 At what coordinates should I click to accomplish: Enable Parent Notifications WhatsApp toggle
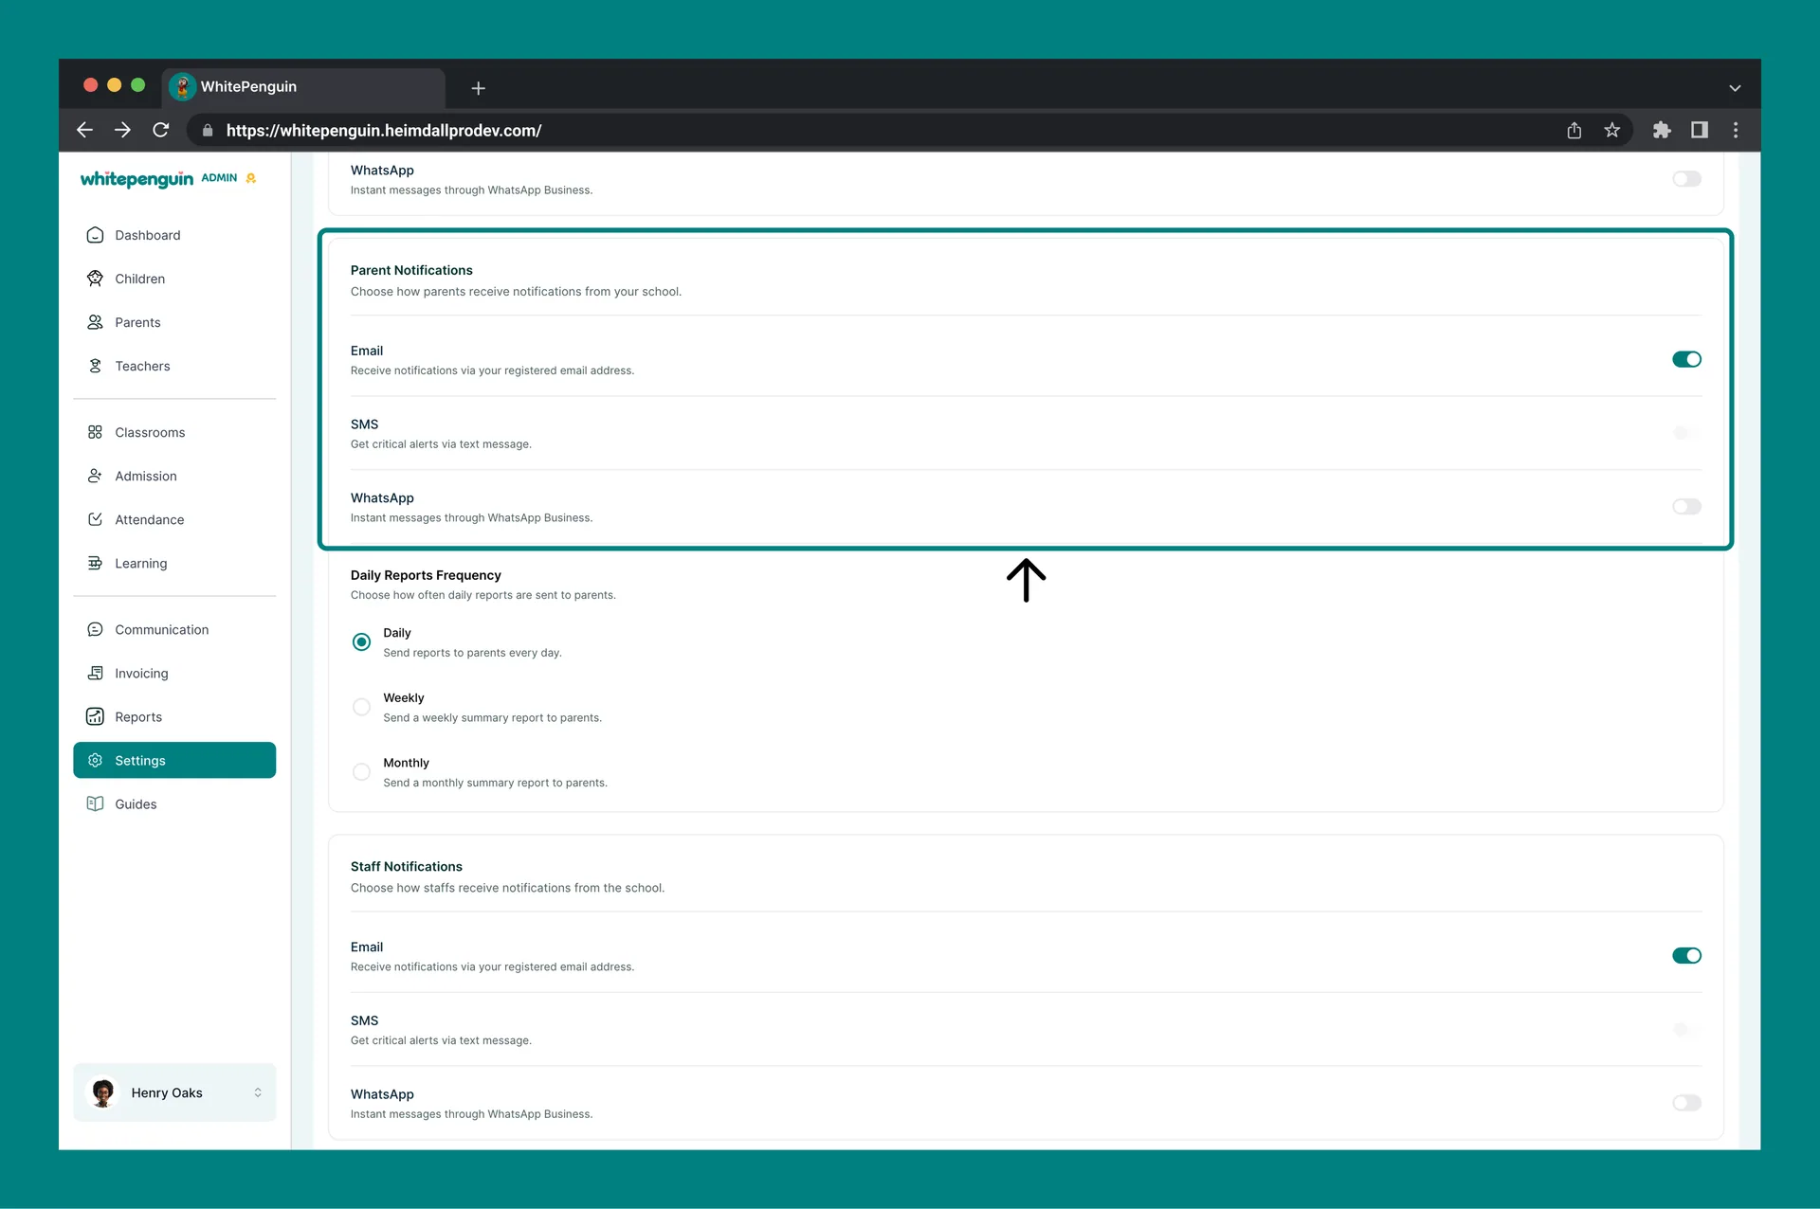tap(1686, 507)
